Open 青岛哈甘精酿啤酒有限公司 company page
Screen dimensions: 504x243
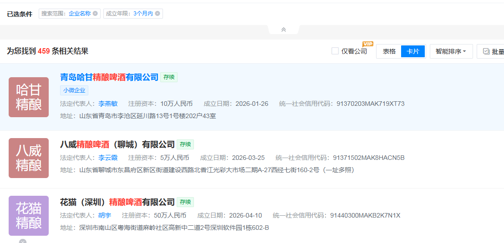pyautogui.click(x=109, y=77)
